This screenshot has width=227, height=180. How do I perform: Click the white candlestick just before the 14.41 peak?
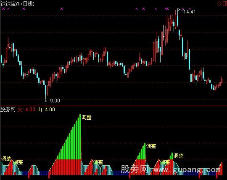click(x=164, y=33)
